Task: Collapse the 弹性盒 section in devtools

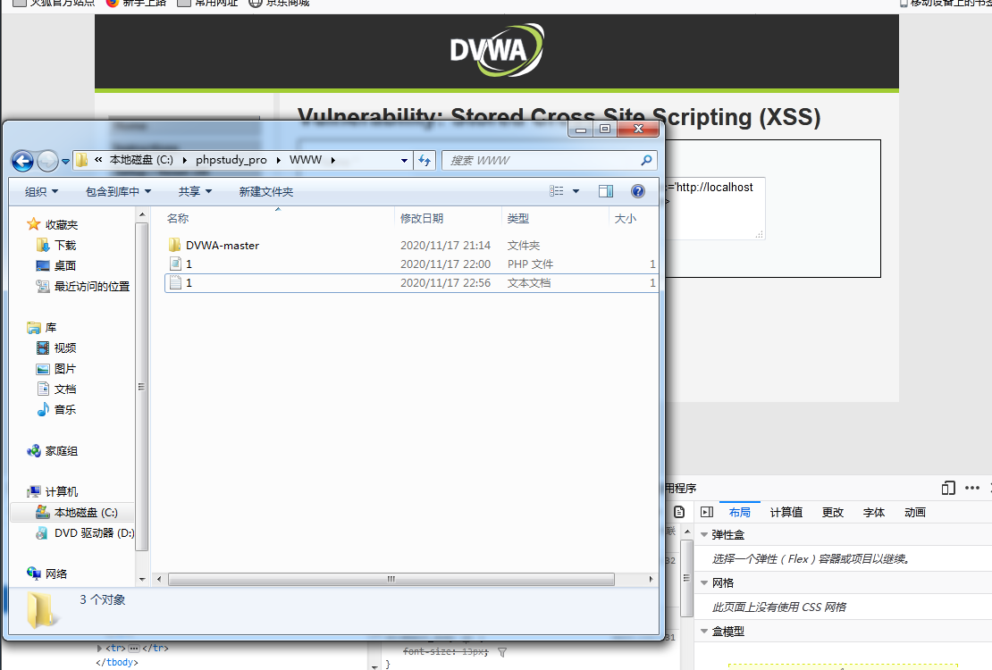Action: (704, 534)
